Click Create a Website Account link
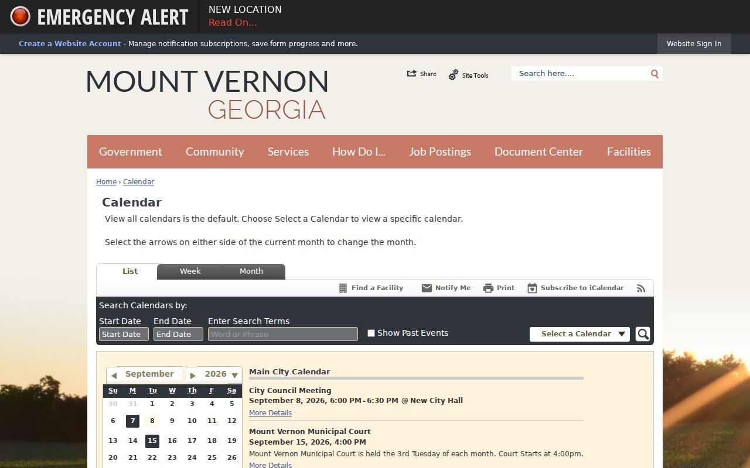The image size is (750, 468). (x=70, y=44)
